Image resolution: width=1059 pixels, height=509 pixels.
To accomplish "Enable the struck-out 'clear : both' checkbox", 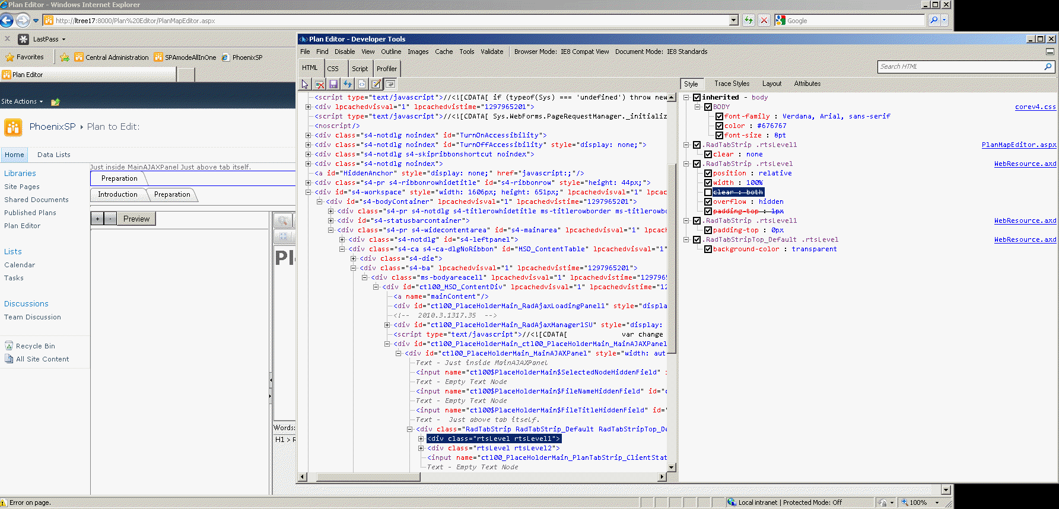I will click(x=708, y=192).
